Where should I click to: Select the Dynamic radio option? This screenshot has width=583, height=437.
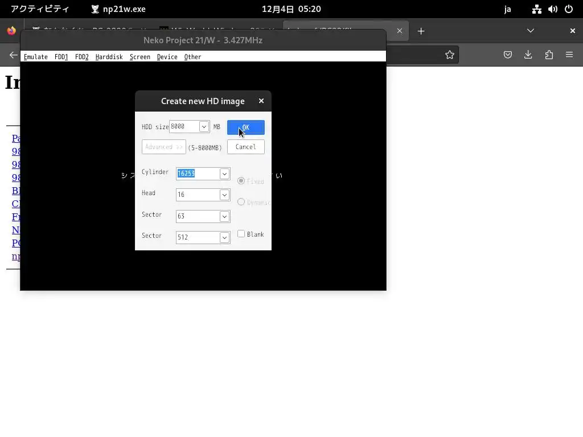241,202
